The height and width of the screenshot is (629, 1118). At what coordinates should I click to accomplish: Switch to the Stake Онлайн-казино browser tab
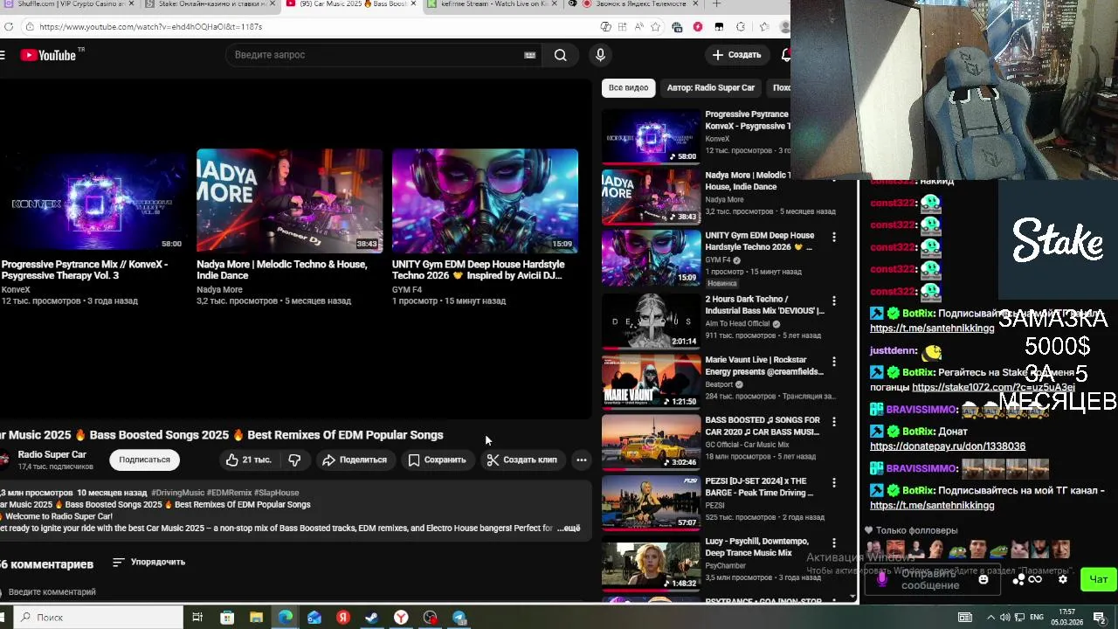pyautogui.click(x=210, y=4)
